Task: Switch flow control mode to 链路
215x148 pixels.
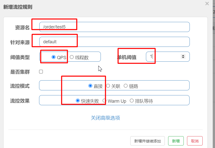Action: 126,86
